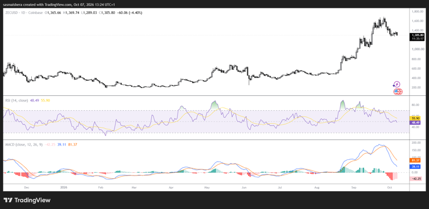This screenshot has height=209, width=429.
Task: Click the low value L1,289.03
Action: 89,13
